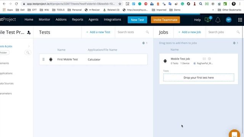Open the Monitor menu
This screenshot has height=137, width=244.
[x=44, y=19]
